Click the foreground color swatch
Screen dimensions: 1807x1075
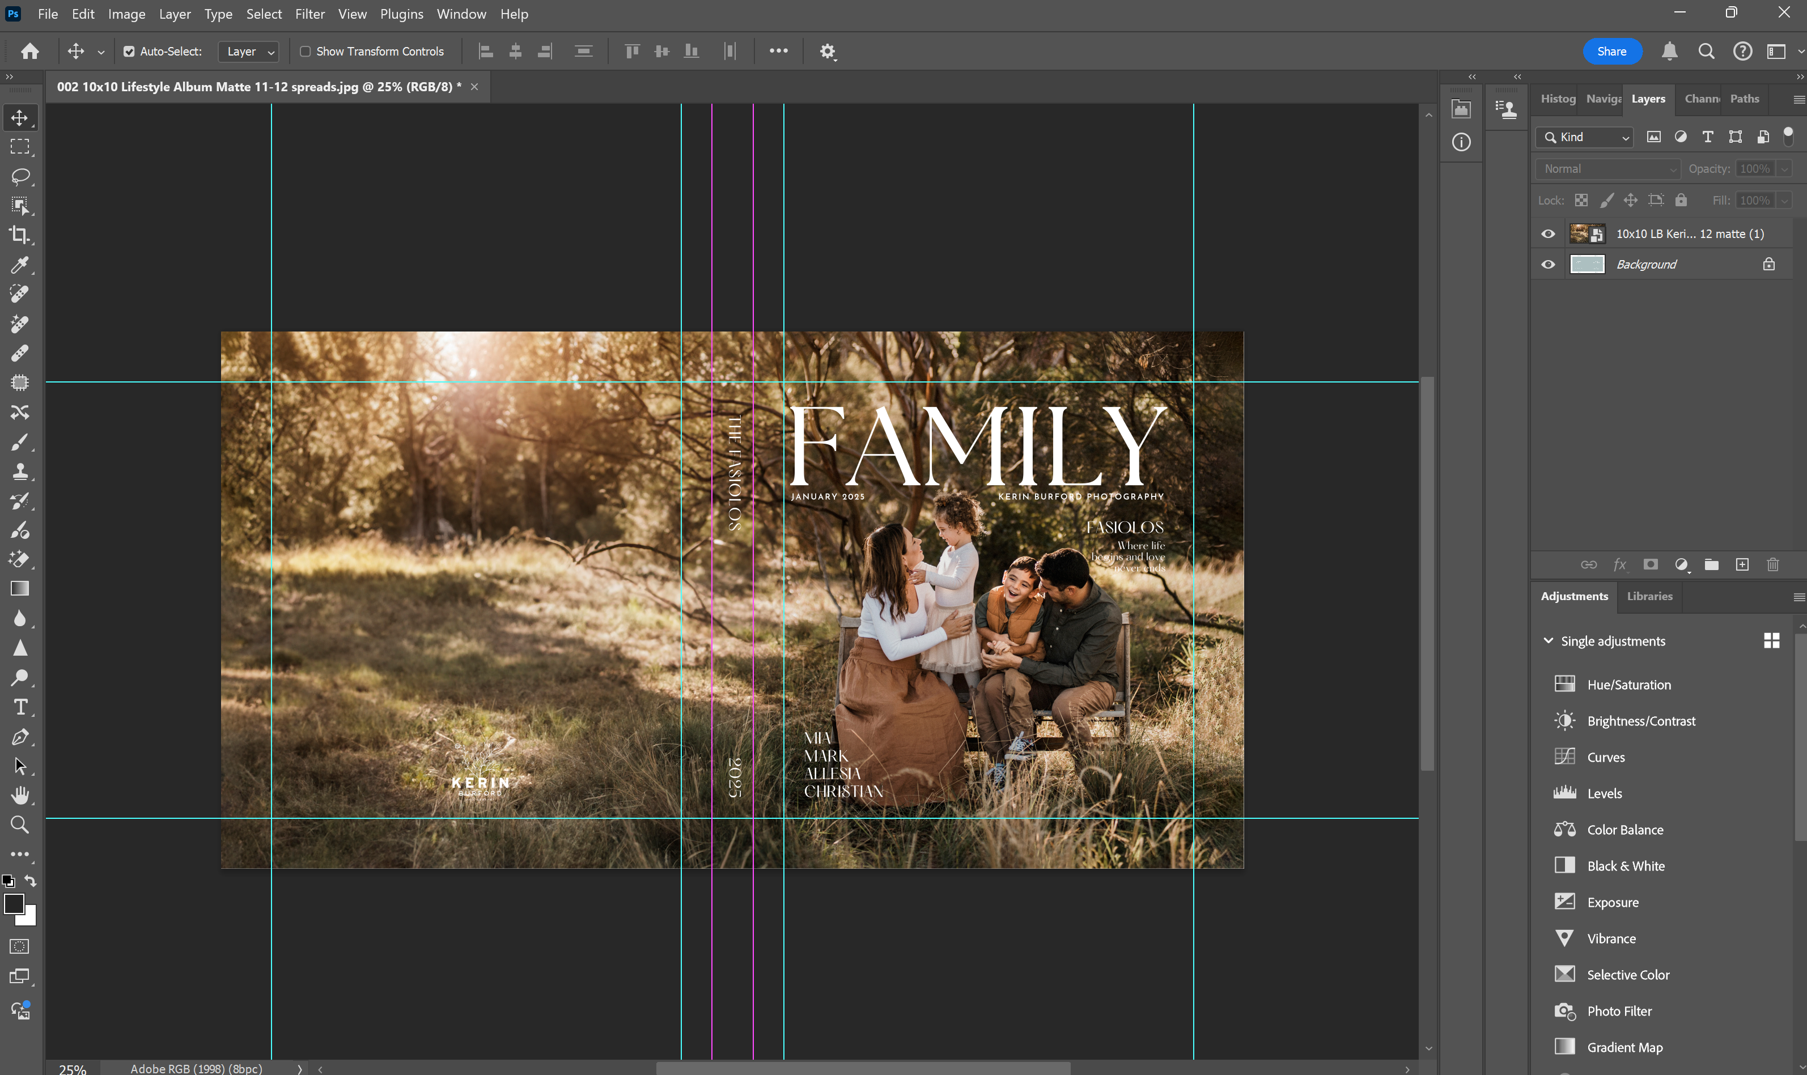click(14, 904)
